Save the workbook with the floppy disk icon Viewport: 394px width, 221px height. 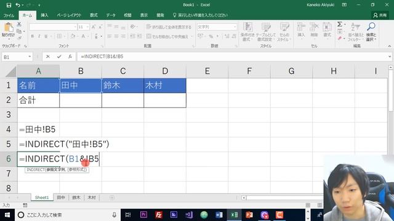click(9, 5)
